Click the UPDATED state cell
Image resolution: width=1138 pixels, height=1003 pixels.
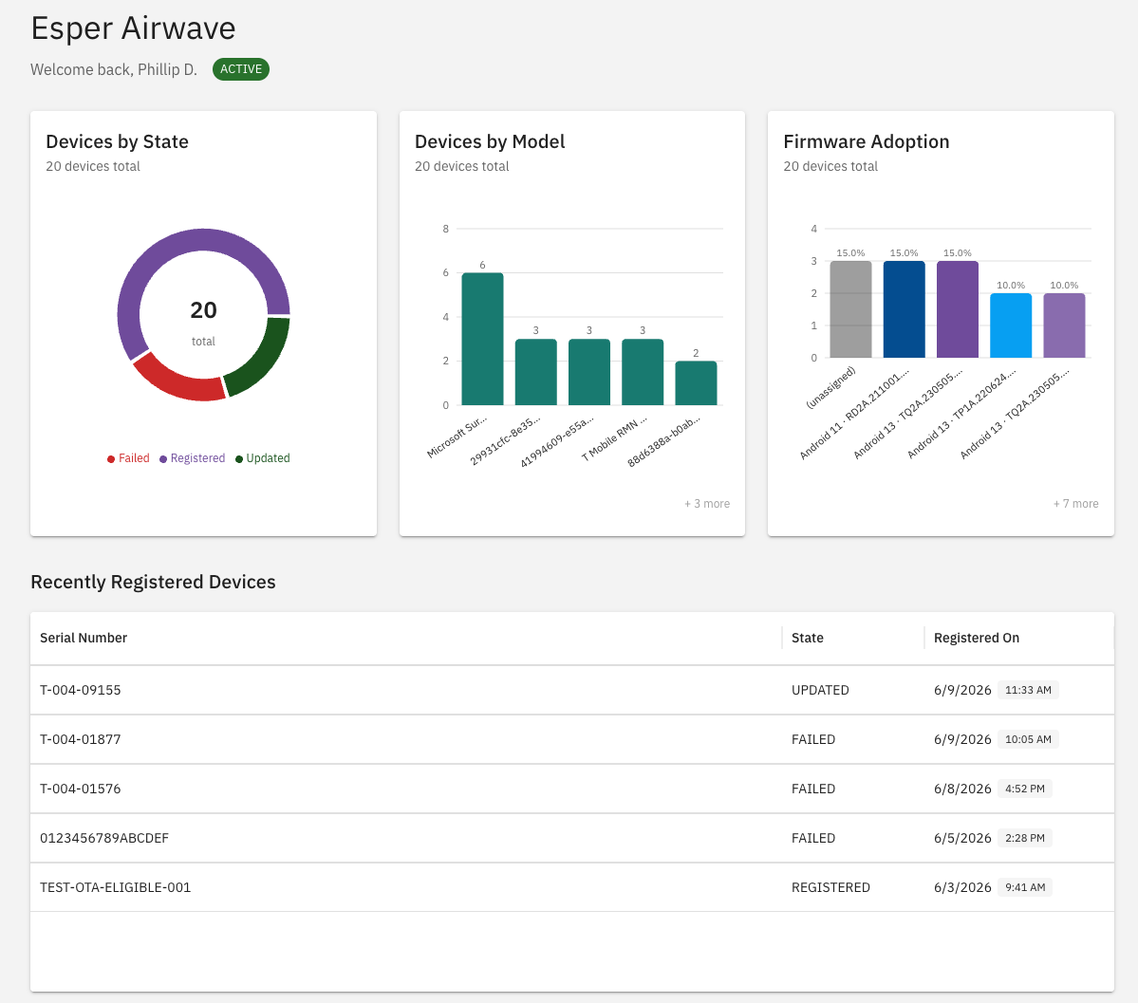coord(820,690)
